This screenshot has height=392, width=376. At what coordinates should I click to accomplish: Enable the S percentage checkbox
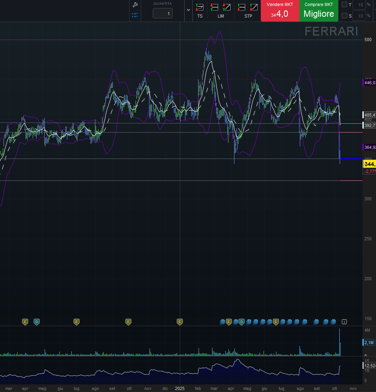(x=345, y=16)
